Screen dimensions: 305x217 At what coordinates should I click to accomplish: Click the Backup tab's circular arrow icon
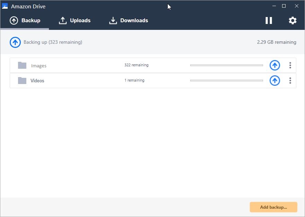click(14, 20)
